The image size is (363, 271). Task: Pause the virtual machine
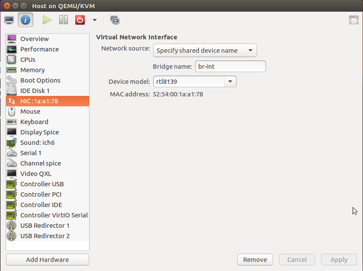point(64,20)
